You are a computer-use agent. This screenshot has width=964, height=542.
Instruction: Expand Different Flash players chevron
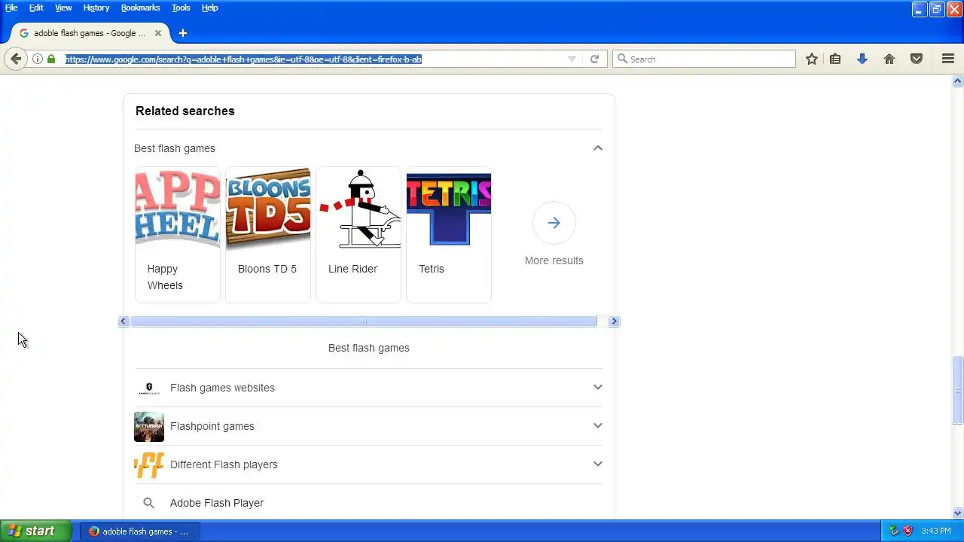598,464
